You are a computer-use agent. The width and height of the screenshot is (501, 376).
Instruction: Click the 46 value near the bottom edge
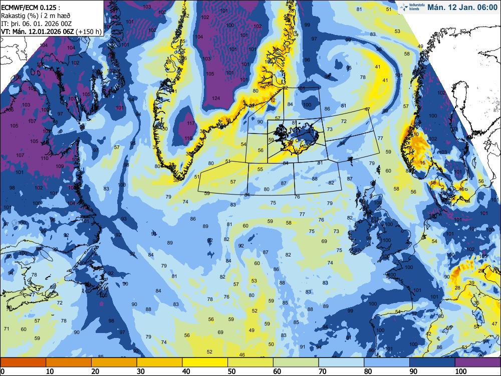point(242,355)
